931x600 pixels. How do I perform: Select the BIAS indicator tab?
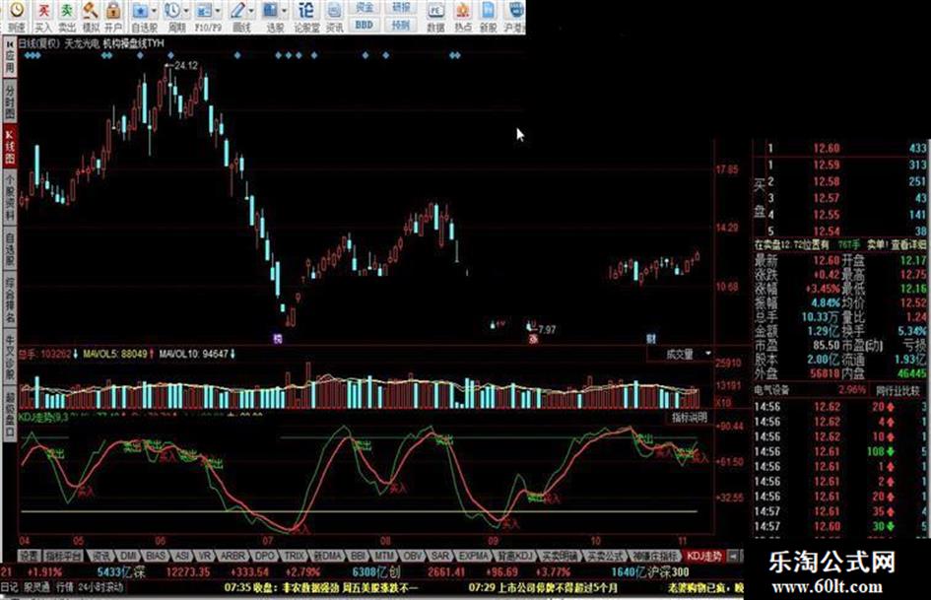tap(157, 556)
